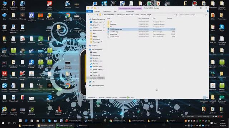The image size is (229, 128).
Task: Switch Explorer to details view in status bar
Action: (x=205, y=97)
